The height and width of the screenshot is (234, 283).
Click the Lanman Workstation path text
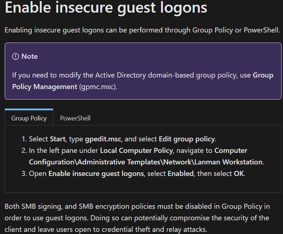pos(228,162)
